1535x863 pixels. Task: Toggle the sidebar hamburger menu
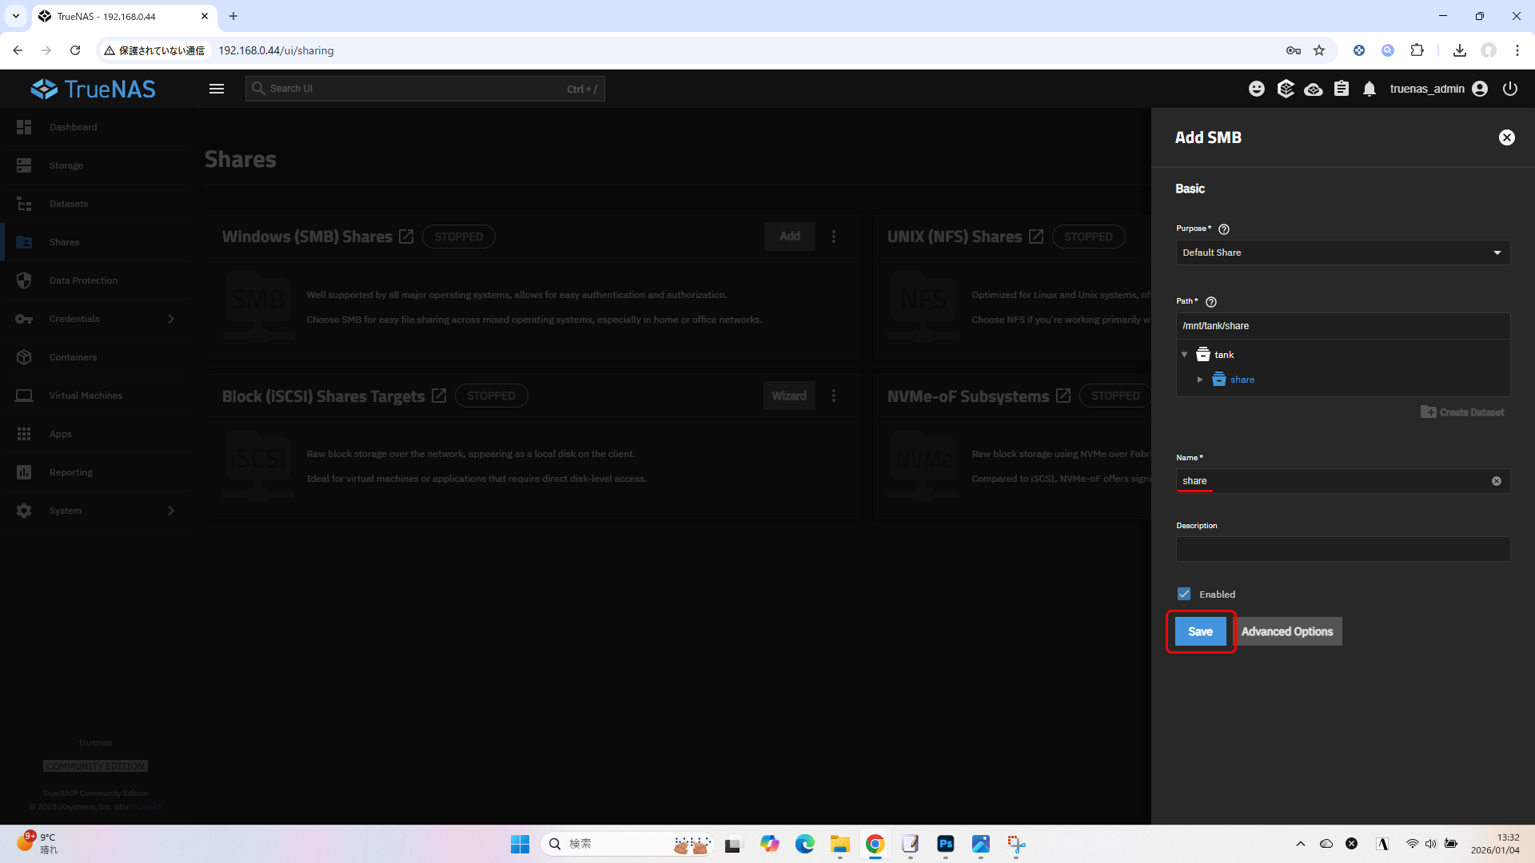point(217,89)
